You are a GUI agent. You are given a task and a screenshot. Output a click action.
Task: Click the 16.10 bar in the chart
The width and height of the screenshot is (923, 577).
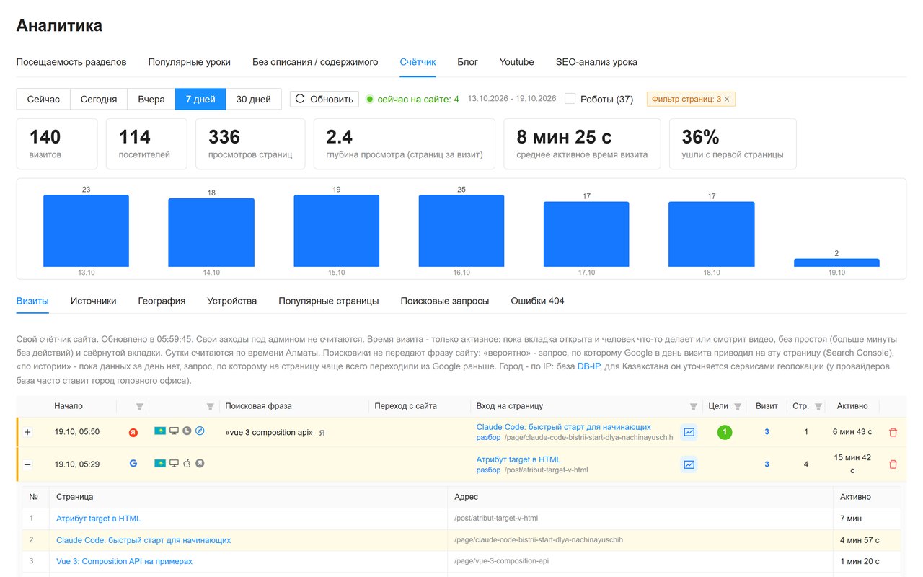[461, 231]
